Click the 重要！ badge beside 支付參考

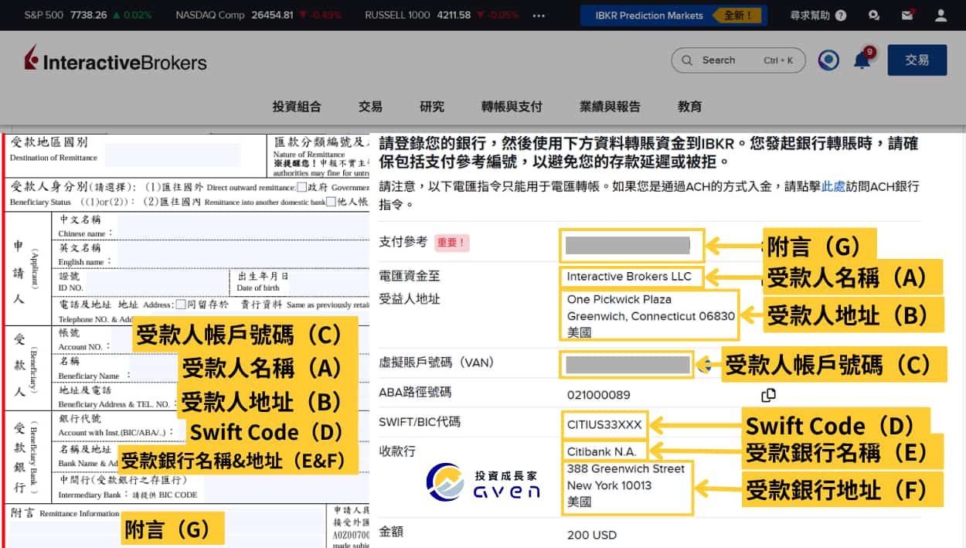(452, 243)
